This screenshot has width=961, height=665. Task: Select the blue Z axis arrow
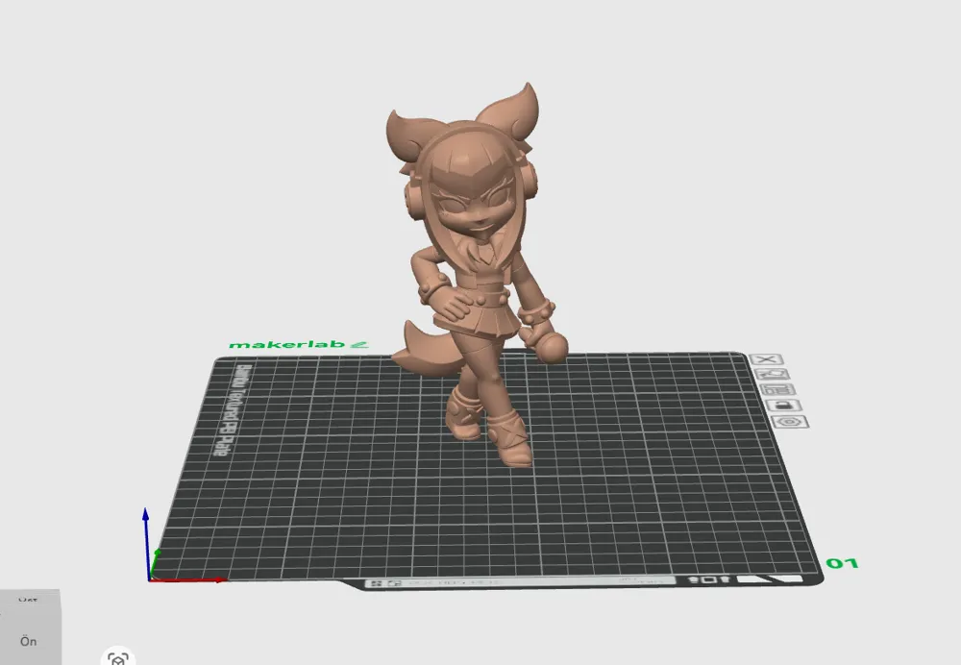tap(146, 542)
